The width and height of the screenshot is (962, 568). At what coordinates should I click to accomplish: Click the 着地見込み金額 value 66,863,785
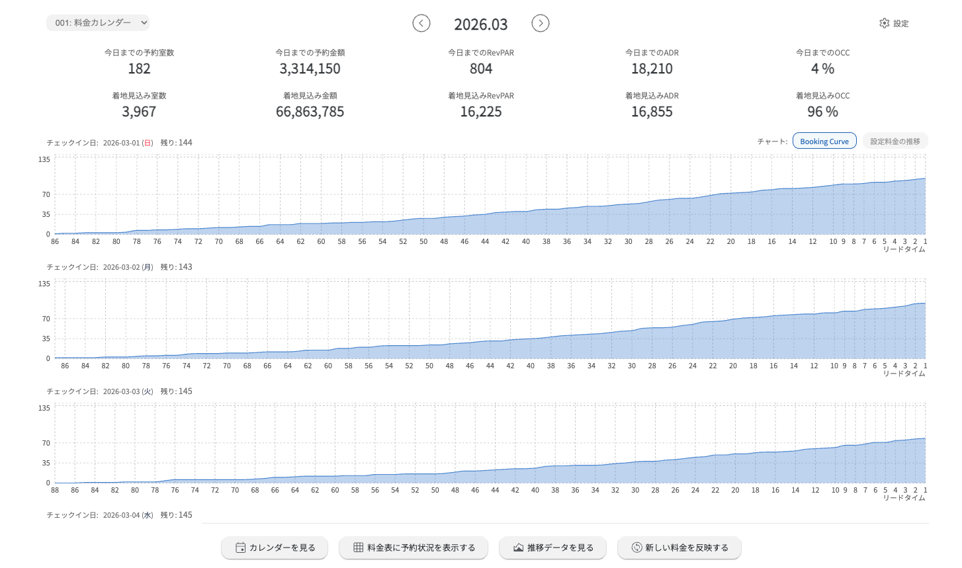(x=310, y=112)
